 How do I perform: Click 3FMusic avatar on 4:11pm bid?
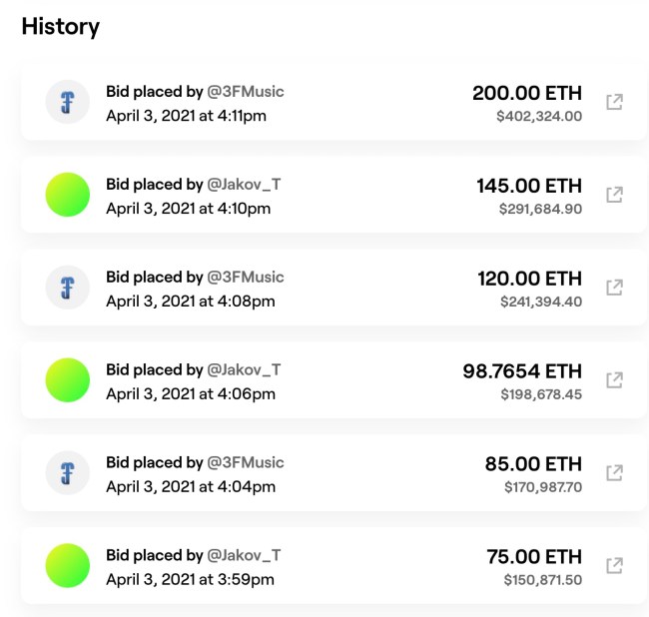(68, 102)
